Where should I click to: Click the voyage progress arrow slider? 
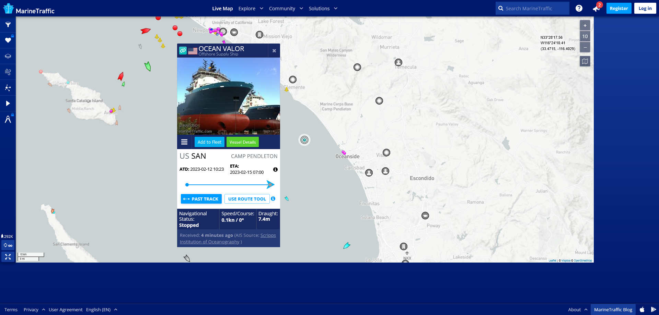[270, 185]
